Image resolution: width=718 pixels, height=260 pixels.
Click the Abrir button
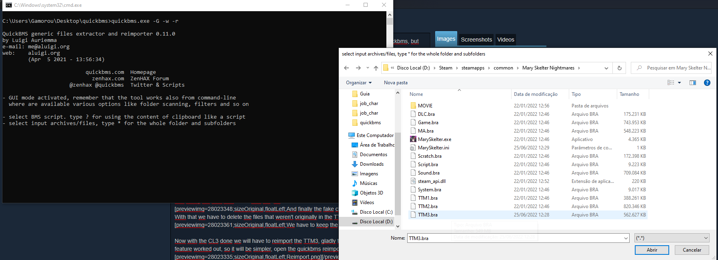652,250
